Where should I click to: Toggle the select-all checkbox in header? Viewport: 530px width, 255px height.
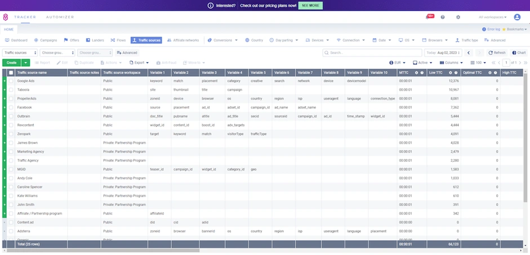click(x=11, y=73)
